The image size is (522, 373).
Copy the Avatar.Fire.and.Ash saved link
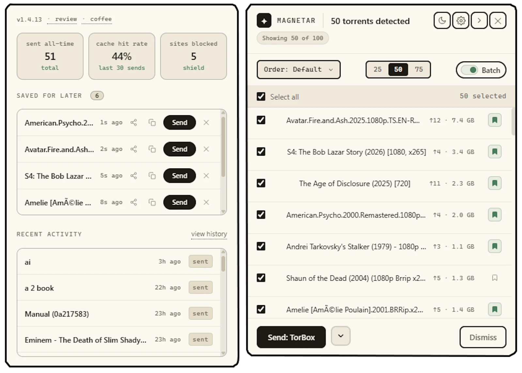(152, 149)
